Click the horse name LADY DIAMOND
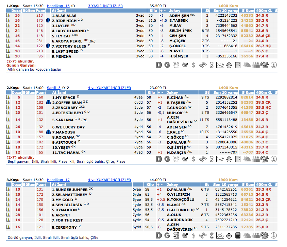The height and width of the screenshot is (247, 287). pyautogui.click(x=69, y=31)
